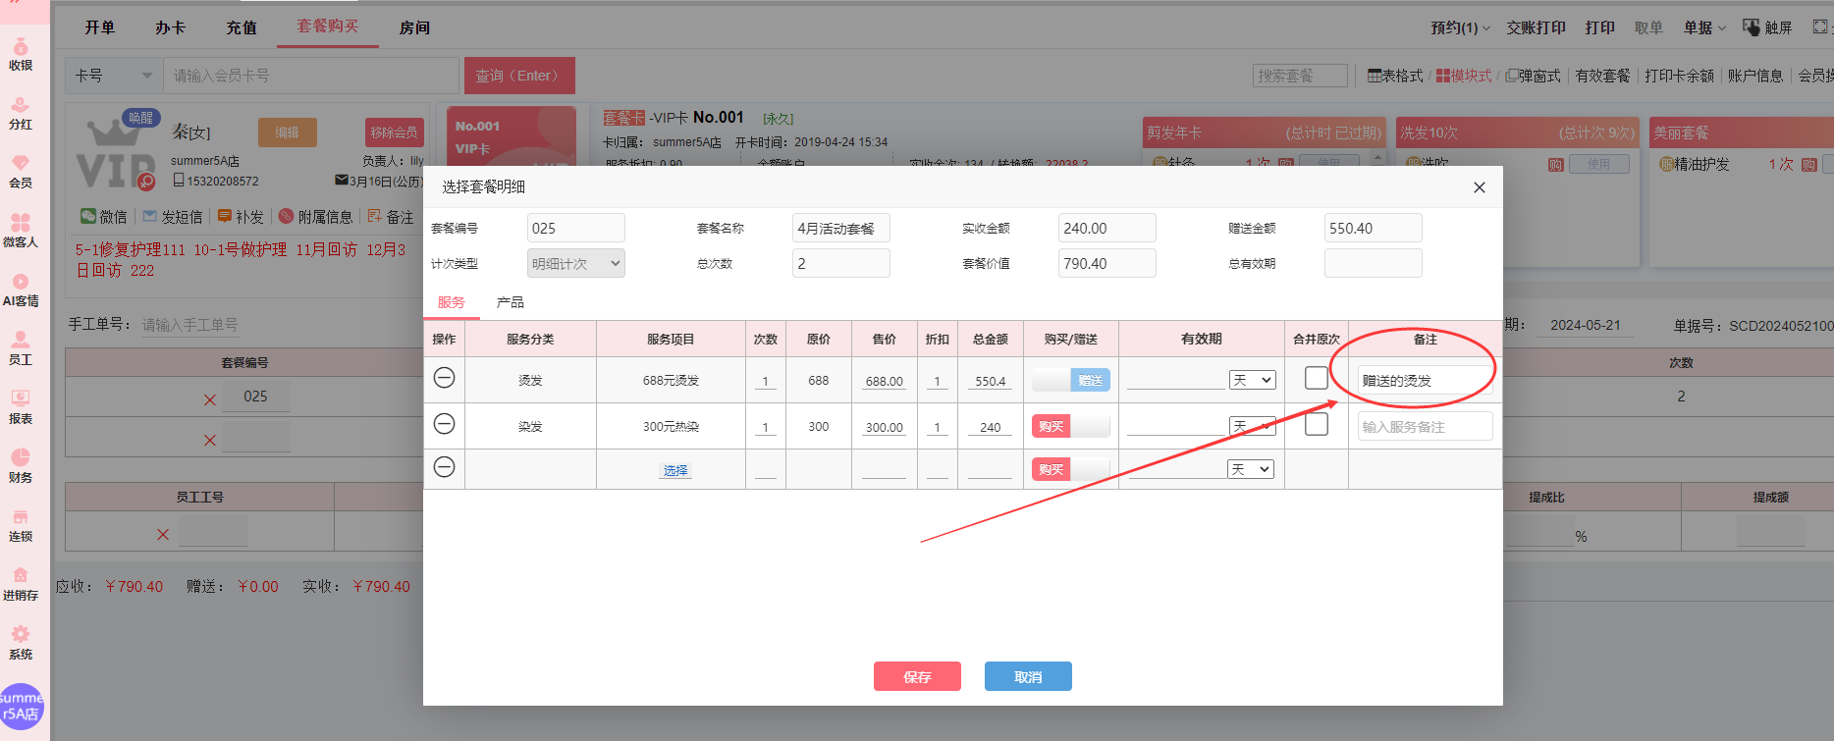Click the 请输入会员卡号 input field
This screenshot has width=1834, height=741.
point(311,76)
